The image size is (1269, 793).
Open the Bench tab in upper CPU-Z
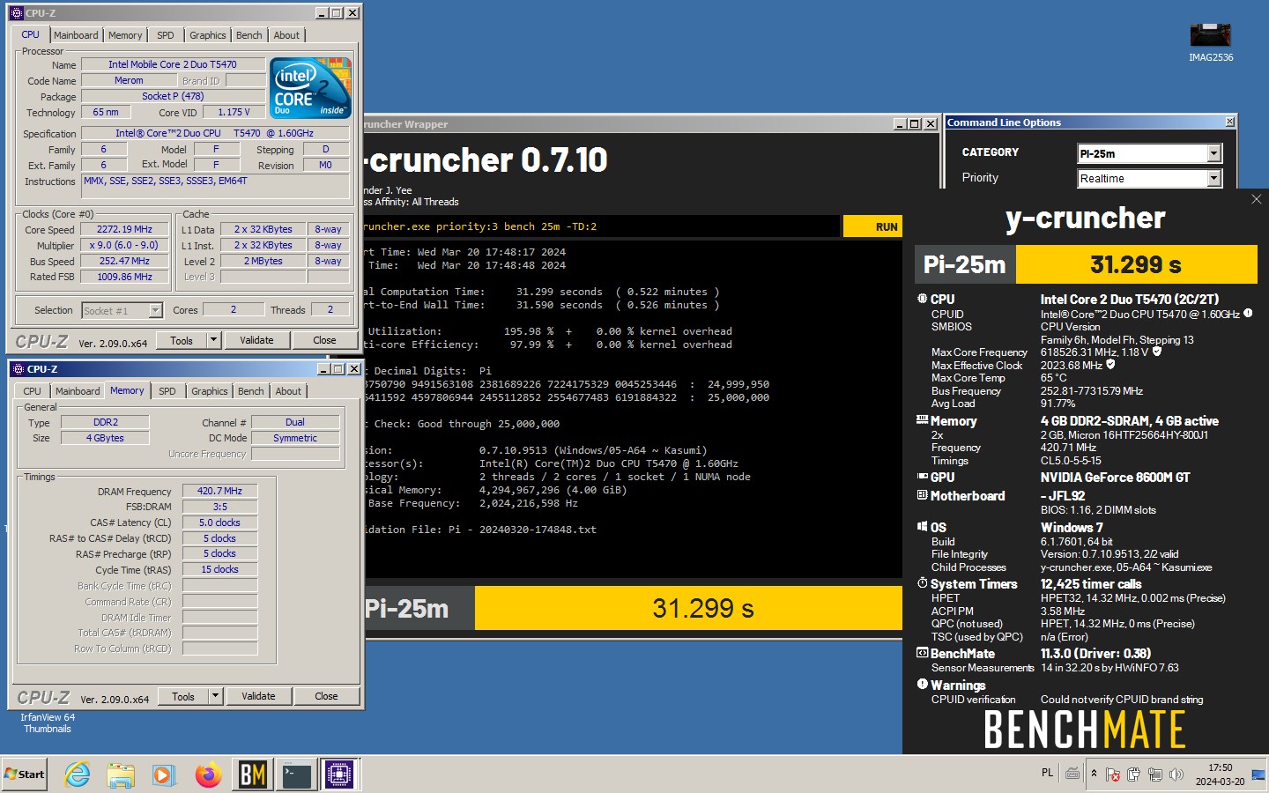tap(249, 35)
